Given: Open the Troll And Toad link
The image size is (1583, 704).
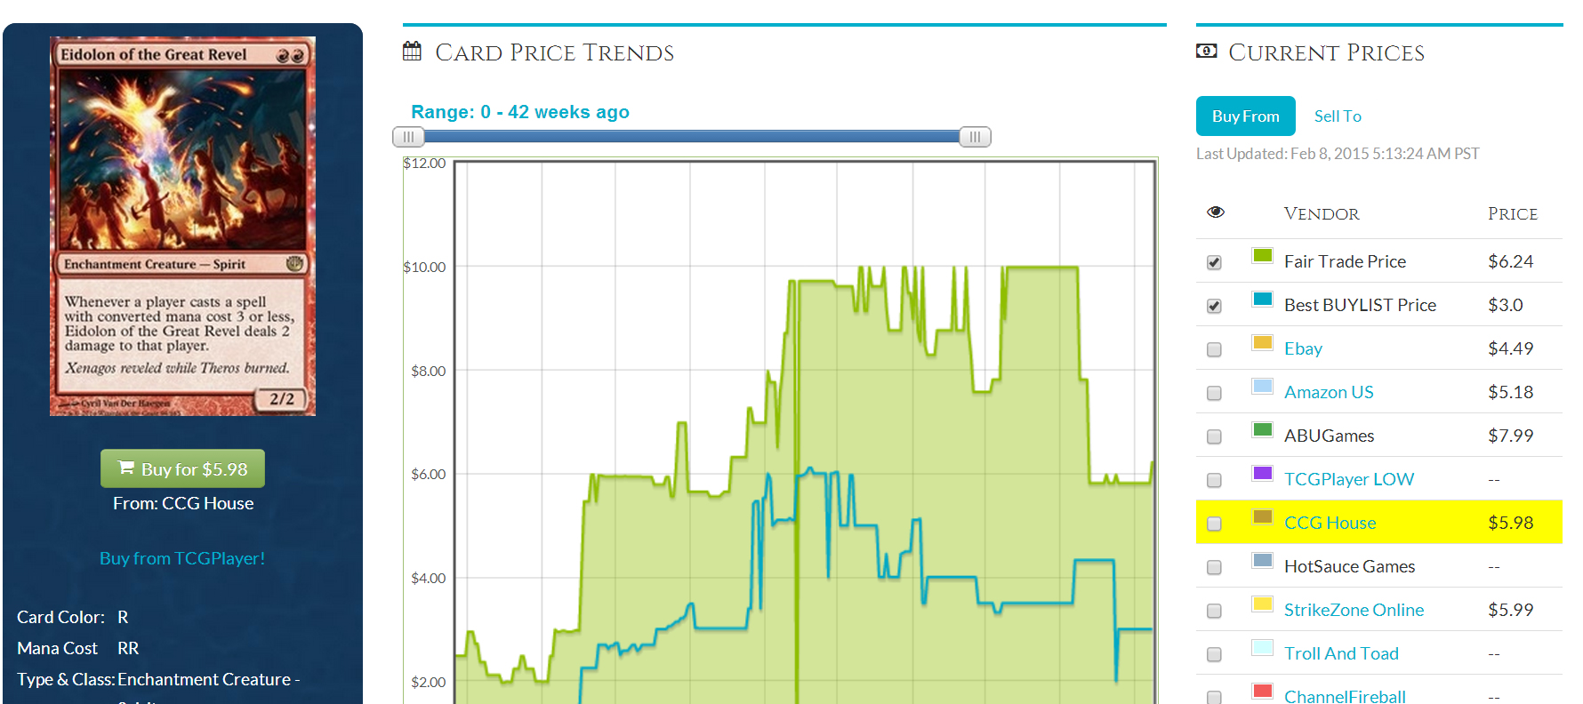Looking at the screenshot, I should pos(1341,653).
